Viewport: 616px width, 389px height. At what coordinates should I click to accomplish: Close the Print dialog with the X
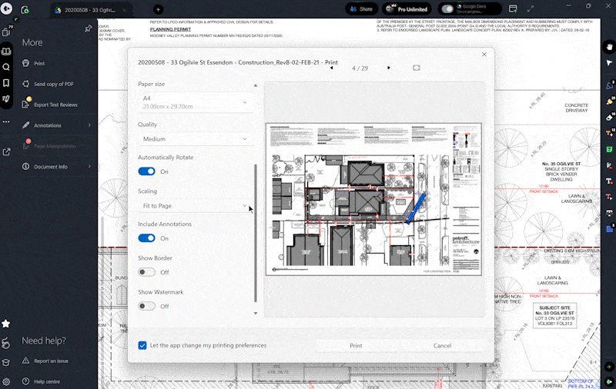[484, 55]
